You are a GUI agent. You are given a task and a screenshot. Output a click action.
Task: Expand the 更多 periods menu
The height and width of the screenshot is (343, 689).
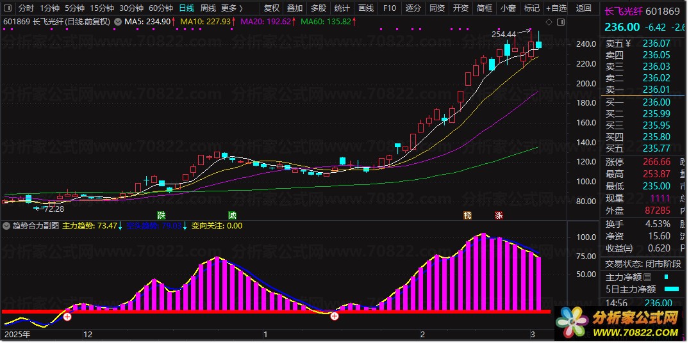(232, 8)
